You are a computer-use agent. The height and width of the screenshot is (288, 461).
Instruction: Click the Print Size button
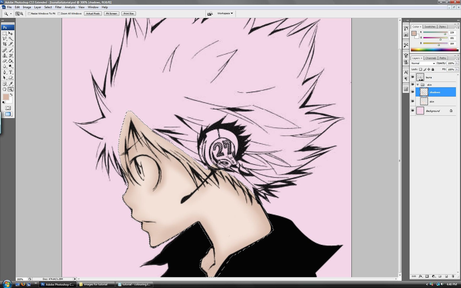(x=129, y=14)
